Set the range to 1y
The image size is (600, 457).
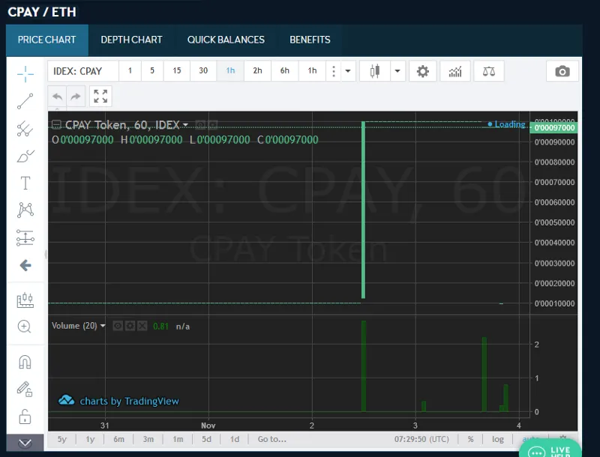(x=90, y=440)
